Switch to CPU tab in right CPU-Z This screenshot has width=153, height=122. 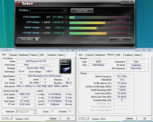tap(80, 55)
